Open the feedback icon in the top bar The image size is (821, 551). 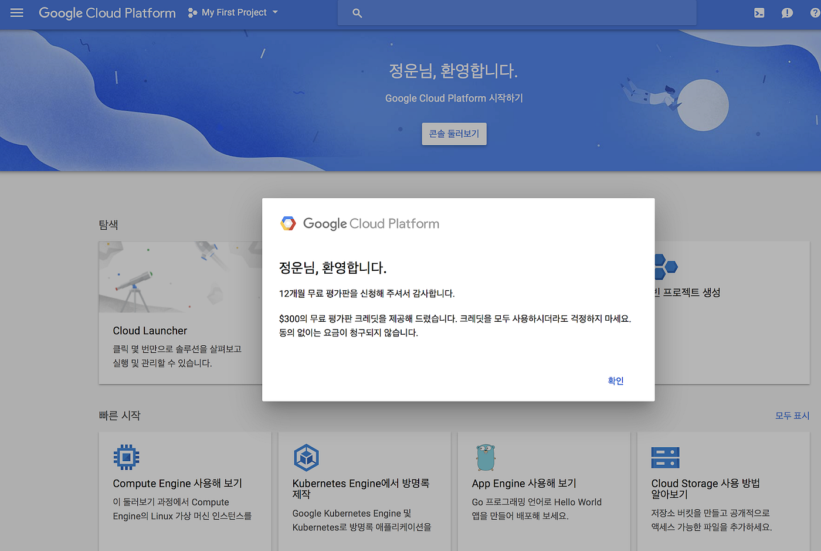tap(786, 12)
